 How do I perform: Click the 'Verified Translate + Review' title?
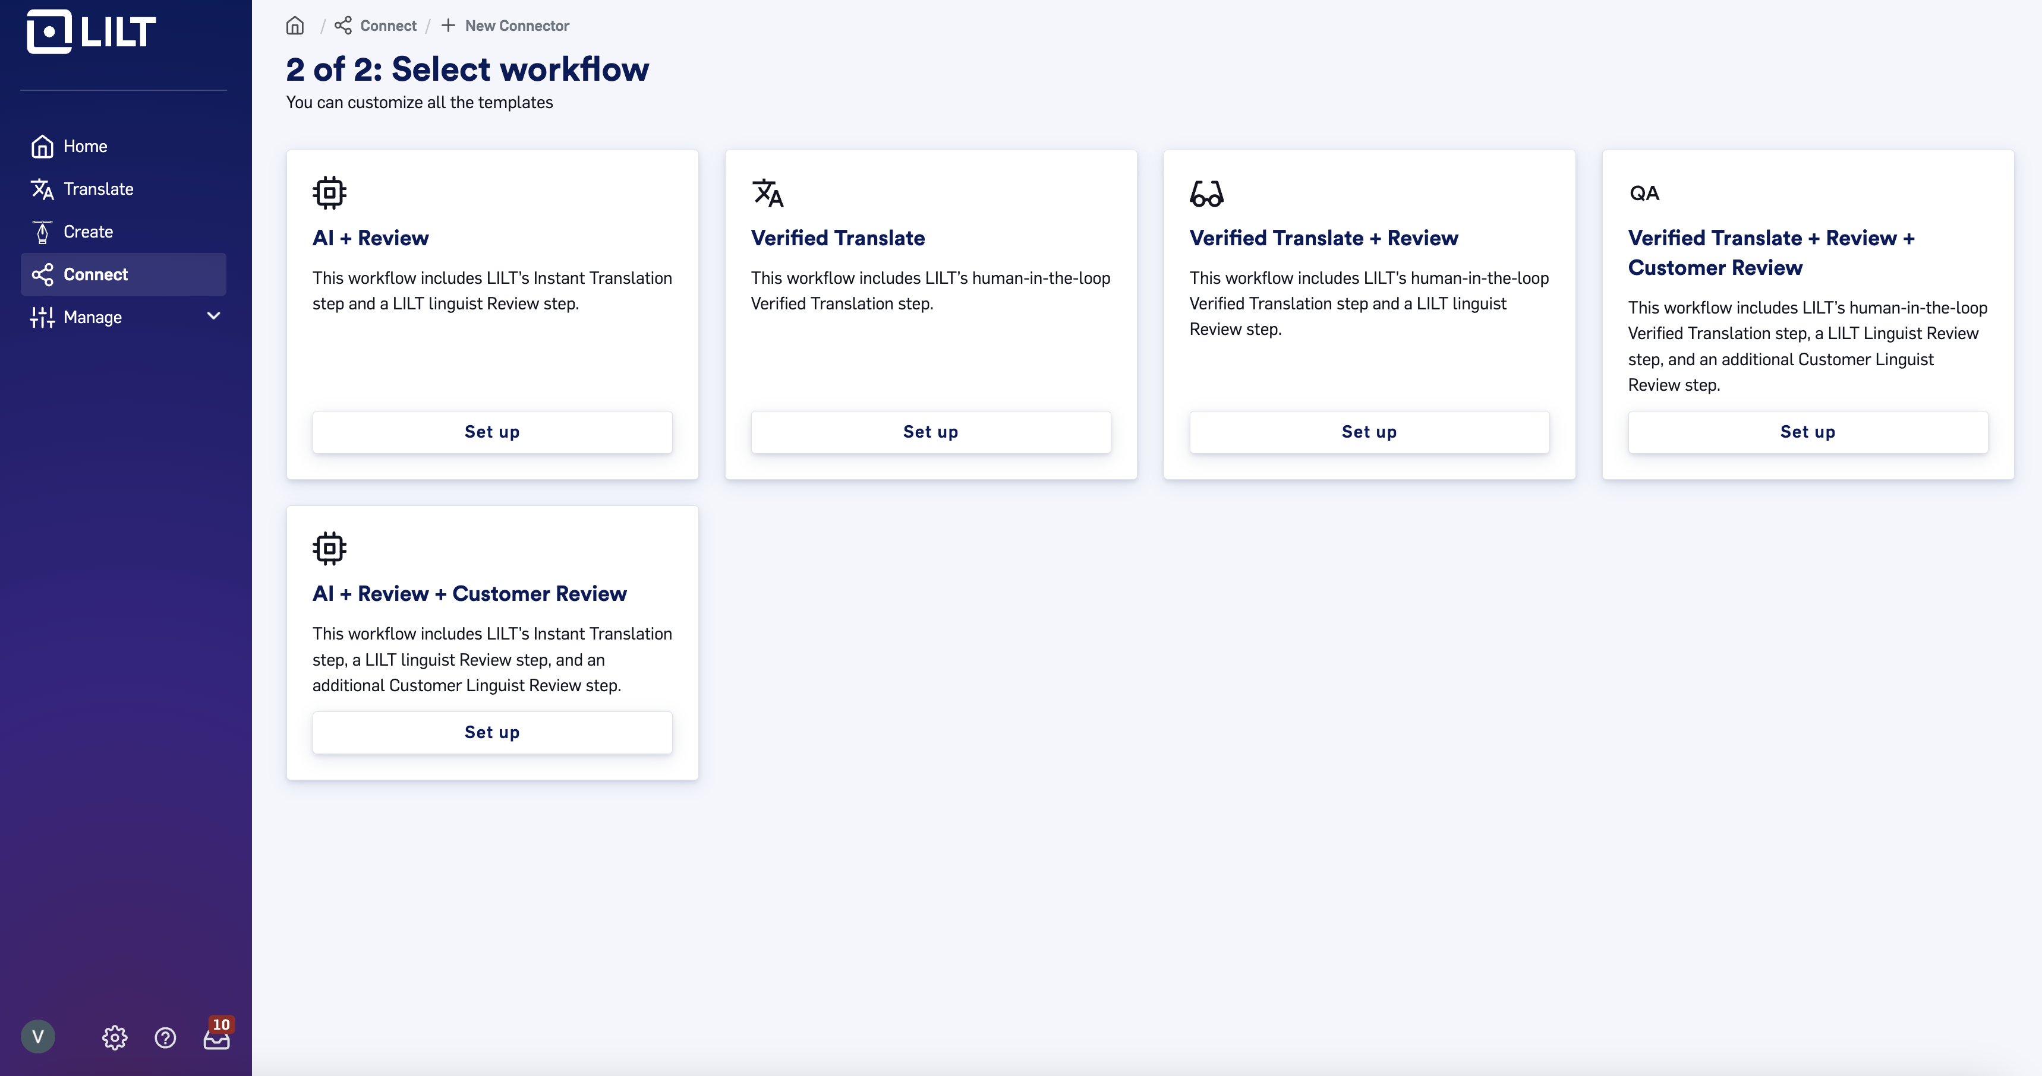[1324, 238]
